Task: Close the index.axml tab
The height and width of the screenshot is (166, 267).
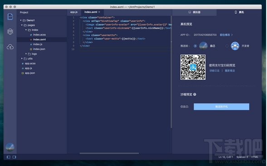Action: point(99,12)
